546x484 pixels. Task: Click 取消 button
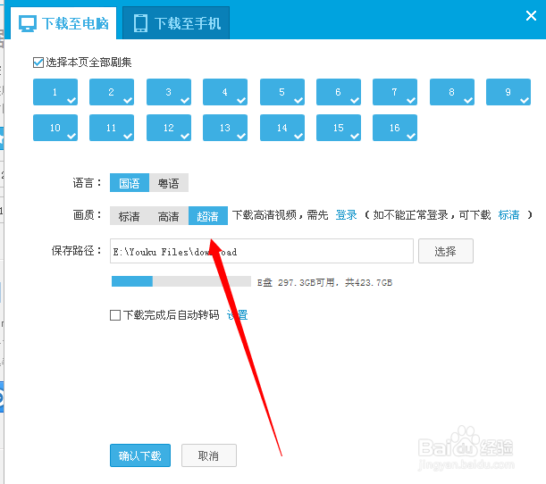tap(209, 455)
